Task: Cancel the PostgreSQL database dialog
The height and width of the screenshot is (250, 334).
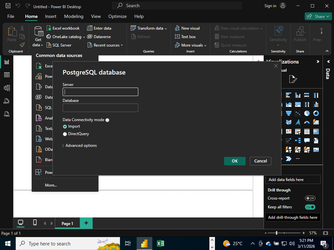Action: pyautogui.click(x=261, y=161)
